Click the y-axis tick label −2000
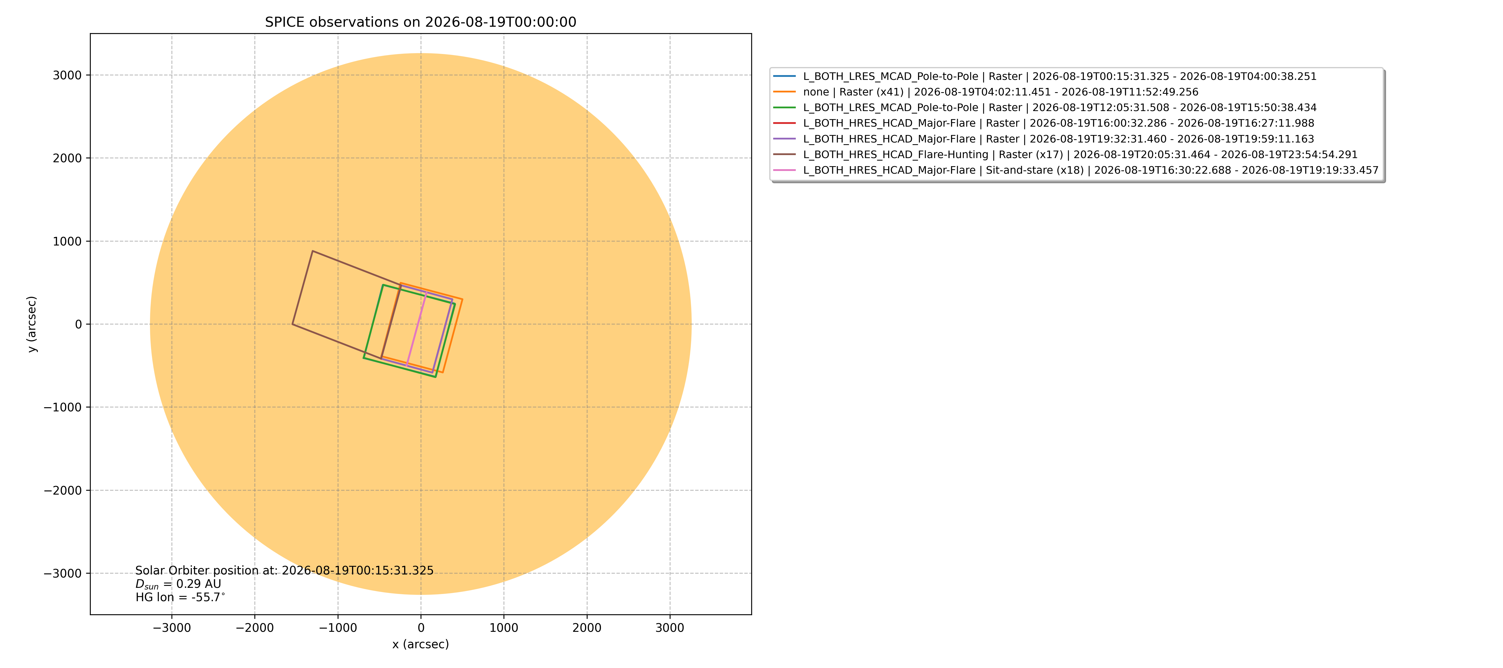Screen dimensions: 1503x668 (63, 491)
